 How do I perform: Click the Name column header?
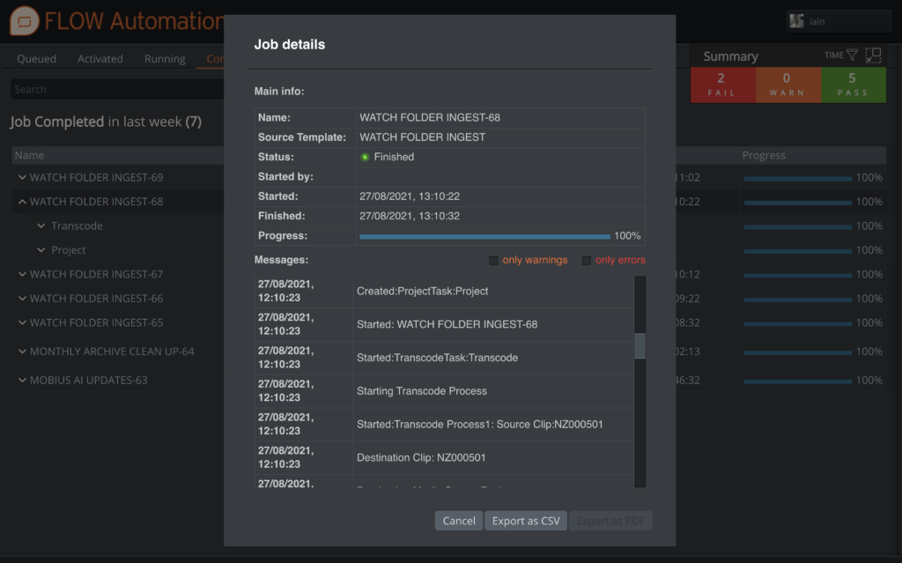tap(29, 155)
